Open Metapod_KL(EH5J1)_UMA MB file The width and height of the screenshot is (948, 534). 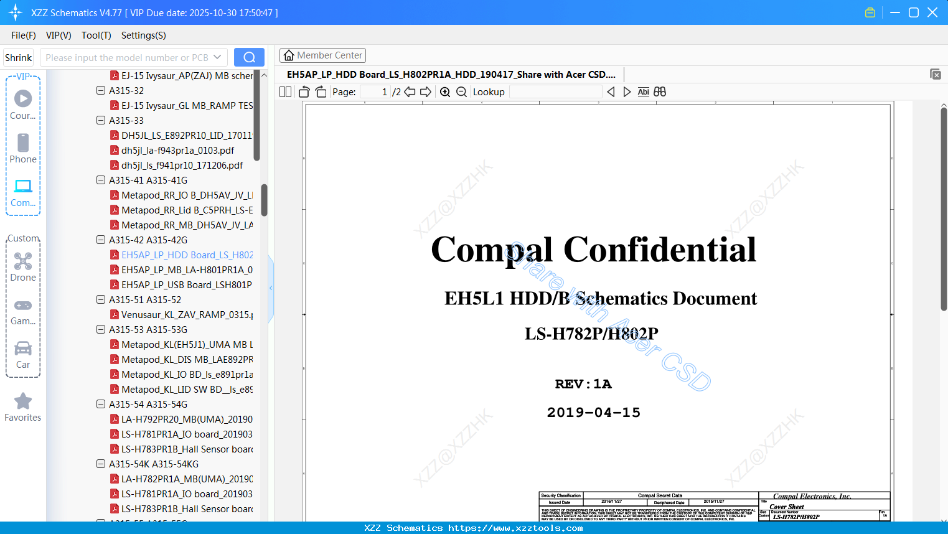coord(187,344)
